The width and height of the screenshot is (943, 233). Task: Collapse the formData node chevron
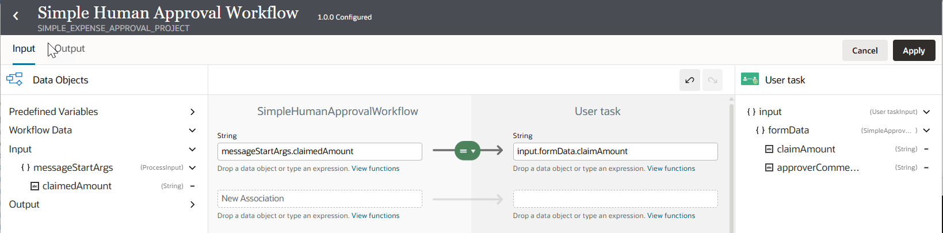(x=926, y=131)
